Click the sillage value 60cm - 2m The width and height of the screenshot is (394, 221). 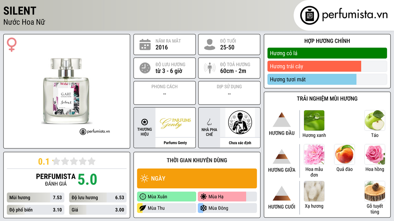[x=233, y=71]
